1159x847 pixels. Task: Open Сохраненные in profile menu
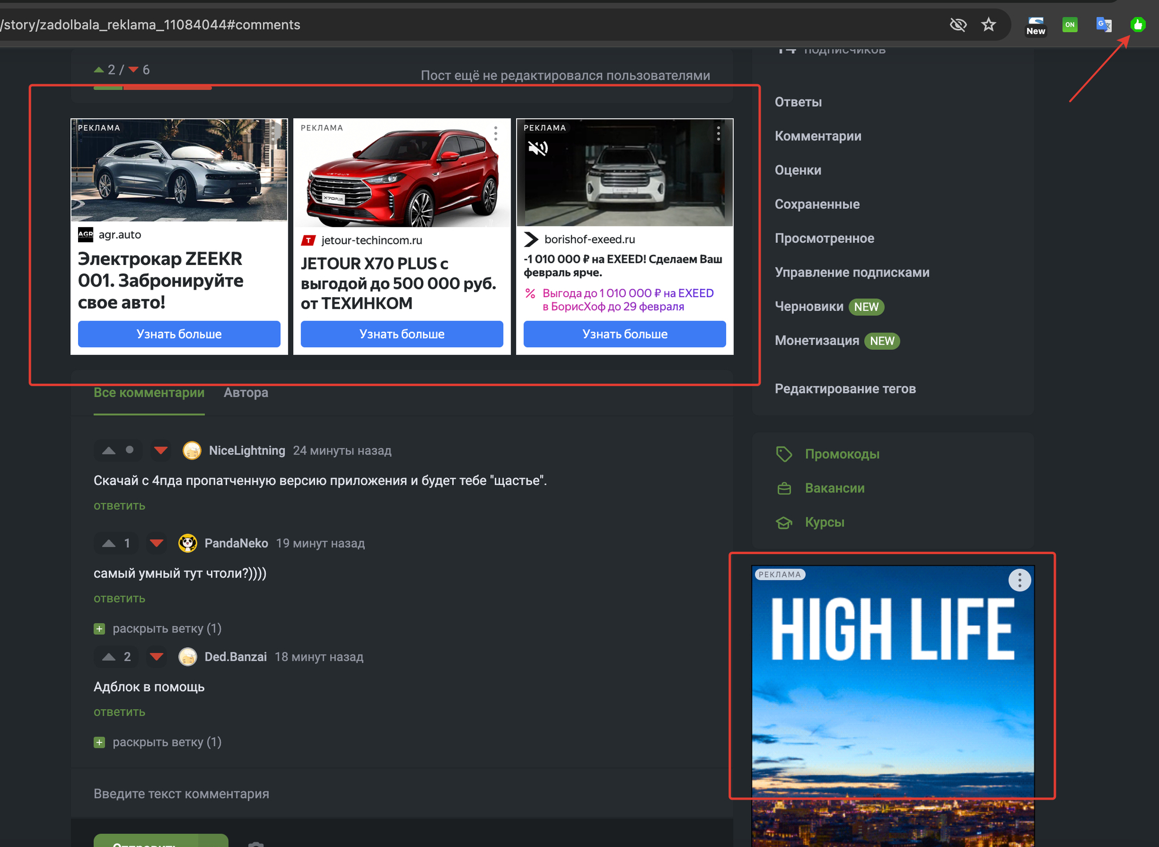817,204
